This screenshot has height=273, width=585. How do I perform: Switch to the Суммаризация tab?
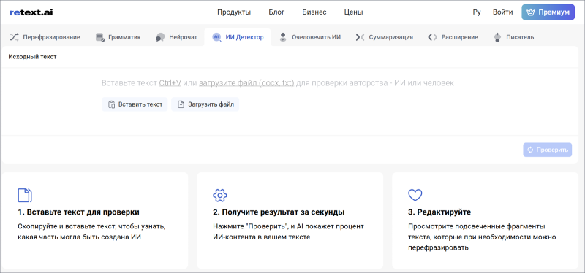tap(385, 37)
